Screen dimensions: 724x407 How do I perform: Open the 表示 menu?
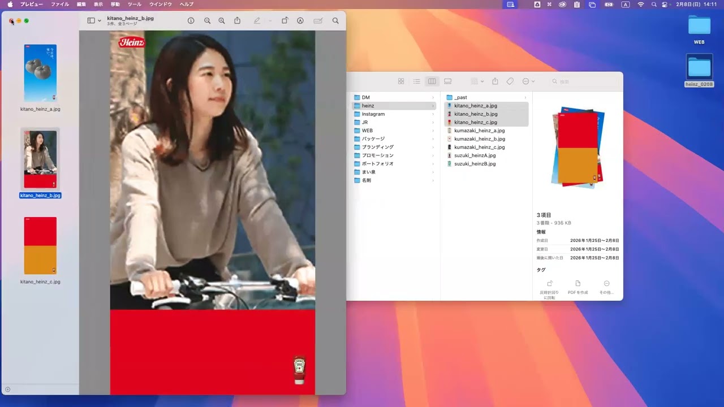[98, 4]
